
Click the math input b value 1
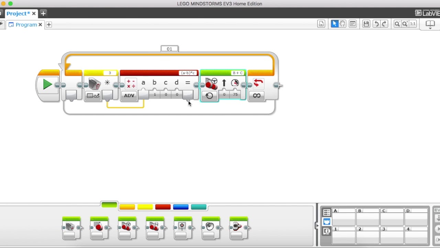[155, 94]
